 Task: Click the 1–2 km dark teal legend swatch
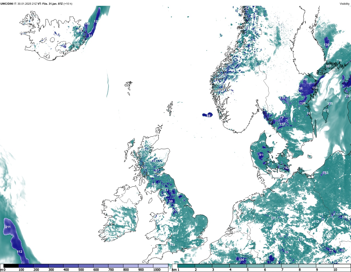186,266
